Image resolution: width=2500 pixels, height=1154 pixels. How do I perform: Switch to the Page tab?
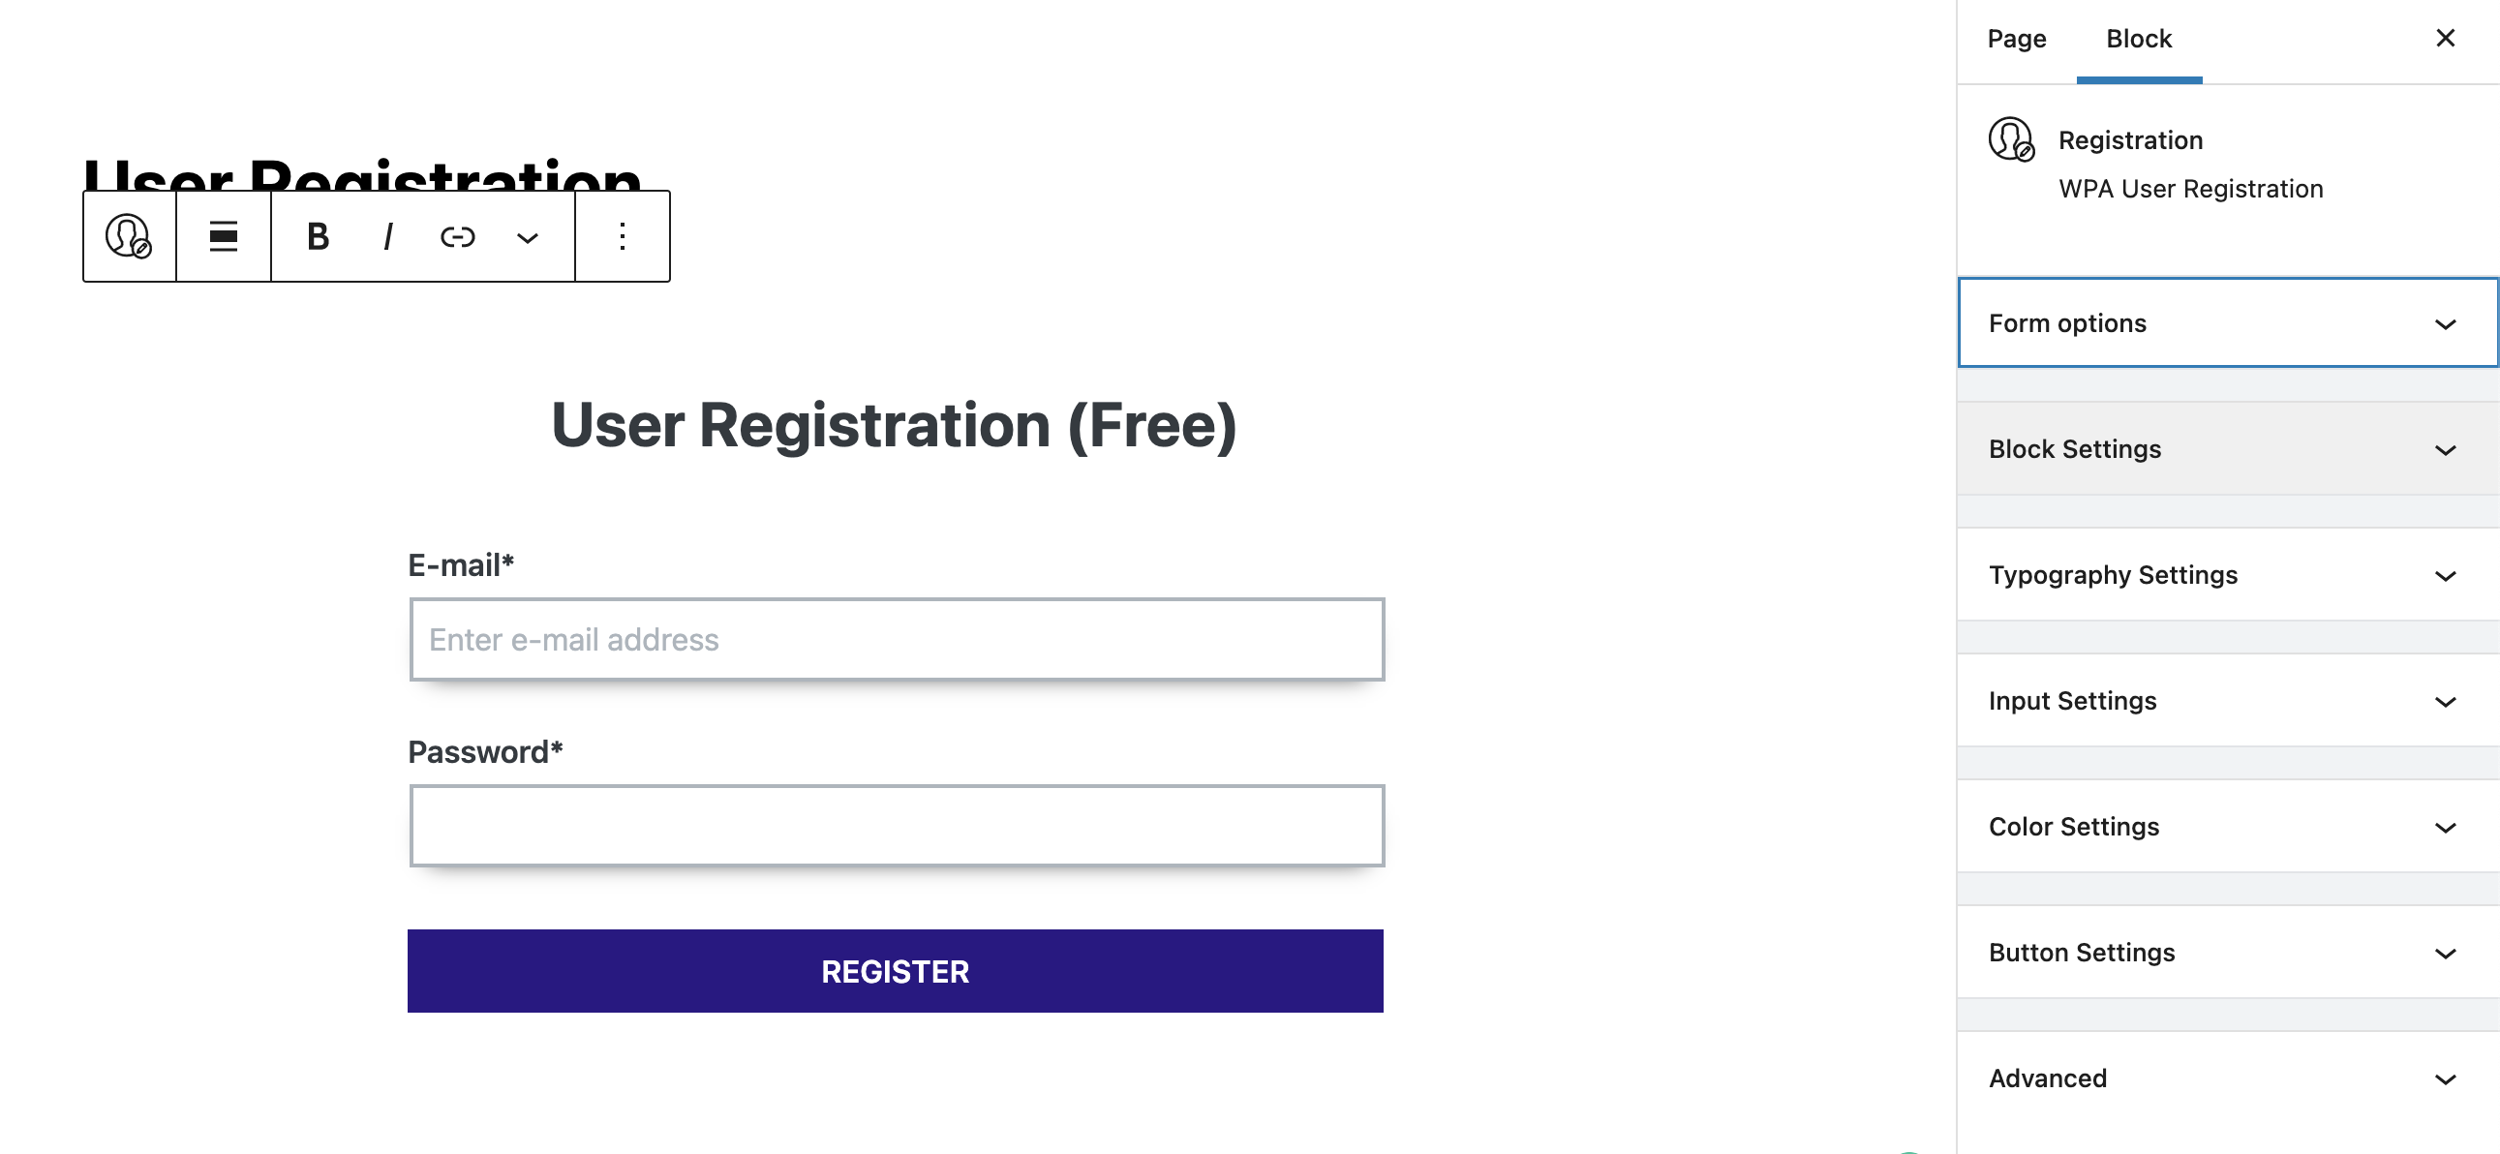pos(2016,39)
